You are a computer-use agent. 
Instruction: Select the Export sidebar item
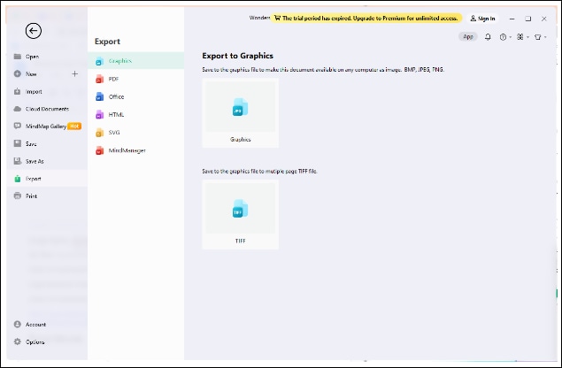click(47, 179)
